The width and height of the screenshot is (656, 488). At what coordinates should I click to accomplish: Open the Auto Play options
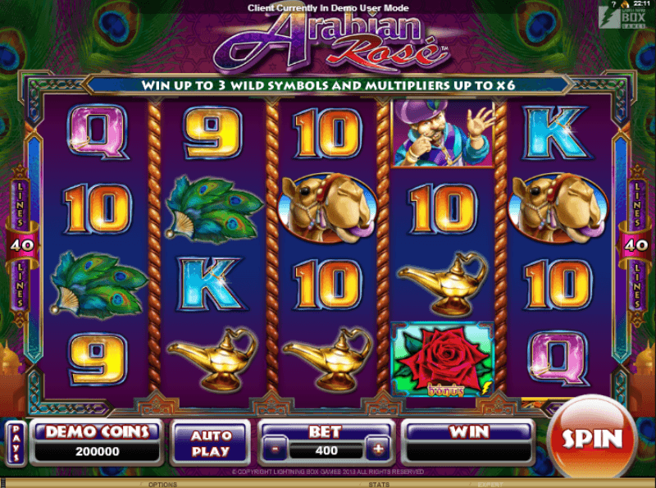[x=211, y=444]
